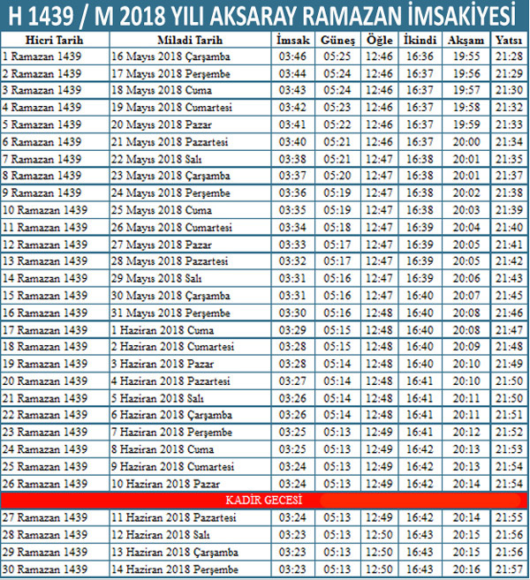Click the red Kadir Gecesi banner row
The width and height of the screenshot is (530, 580).
[264, 500]
